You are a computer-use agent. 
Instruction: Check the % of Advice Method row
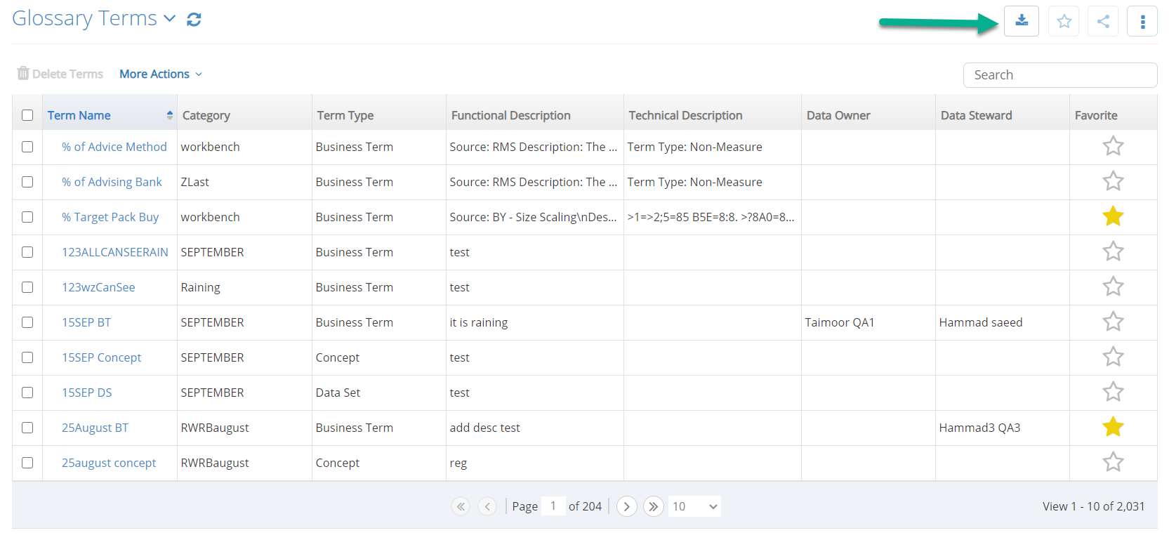[27, 147]
